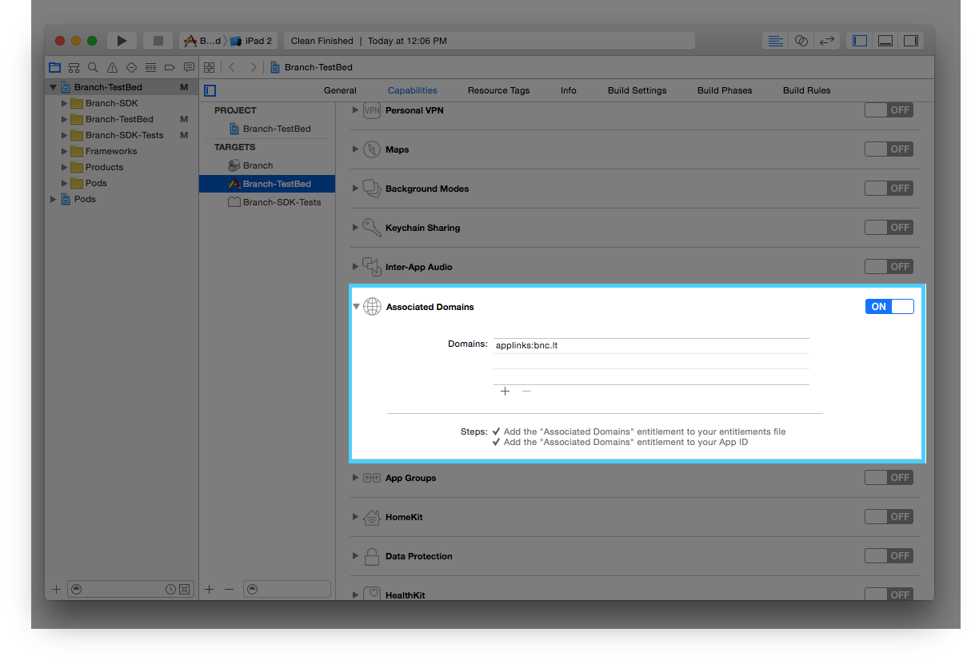Image resolution: width=979 pixels, height=664 pixels.
Task: Open the Build Phases tab
Action: 725,90
